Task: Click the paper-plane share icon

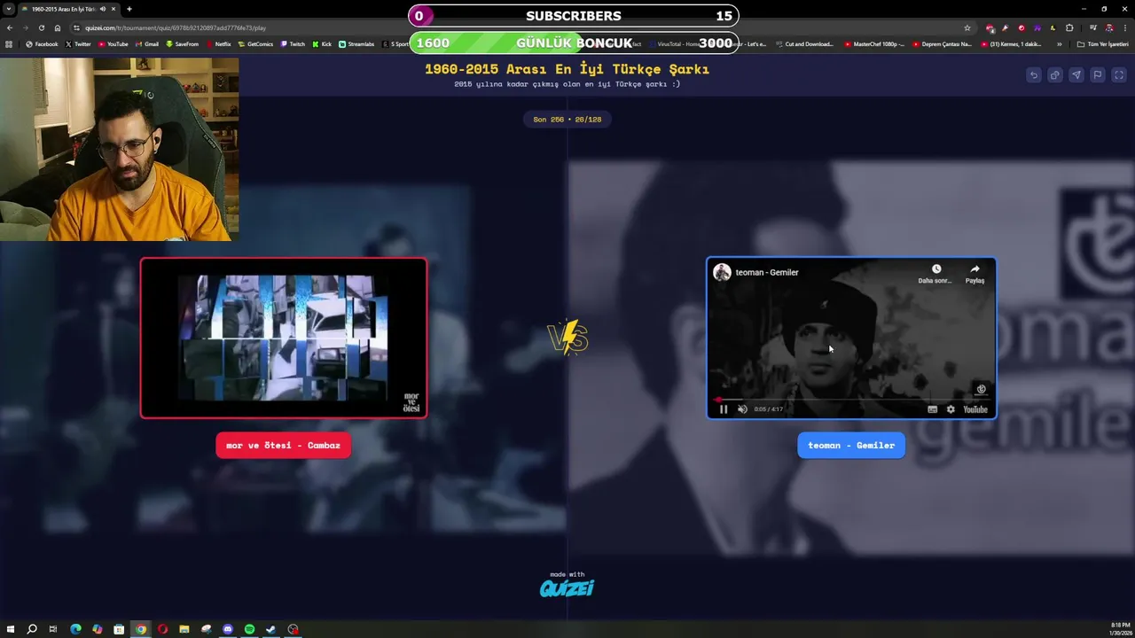Action: coord(1076,75)
